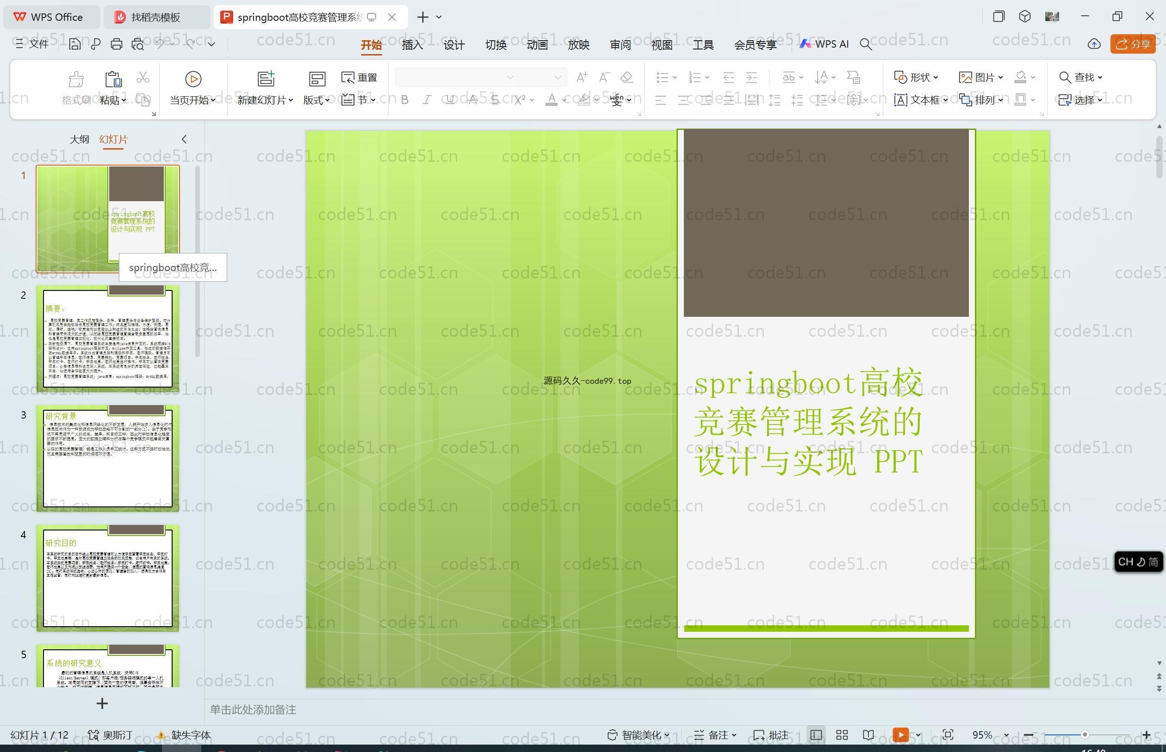Open the zoom percentage 95% dropdown

(1006, 735)
